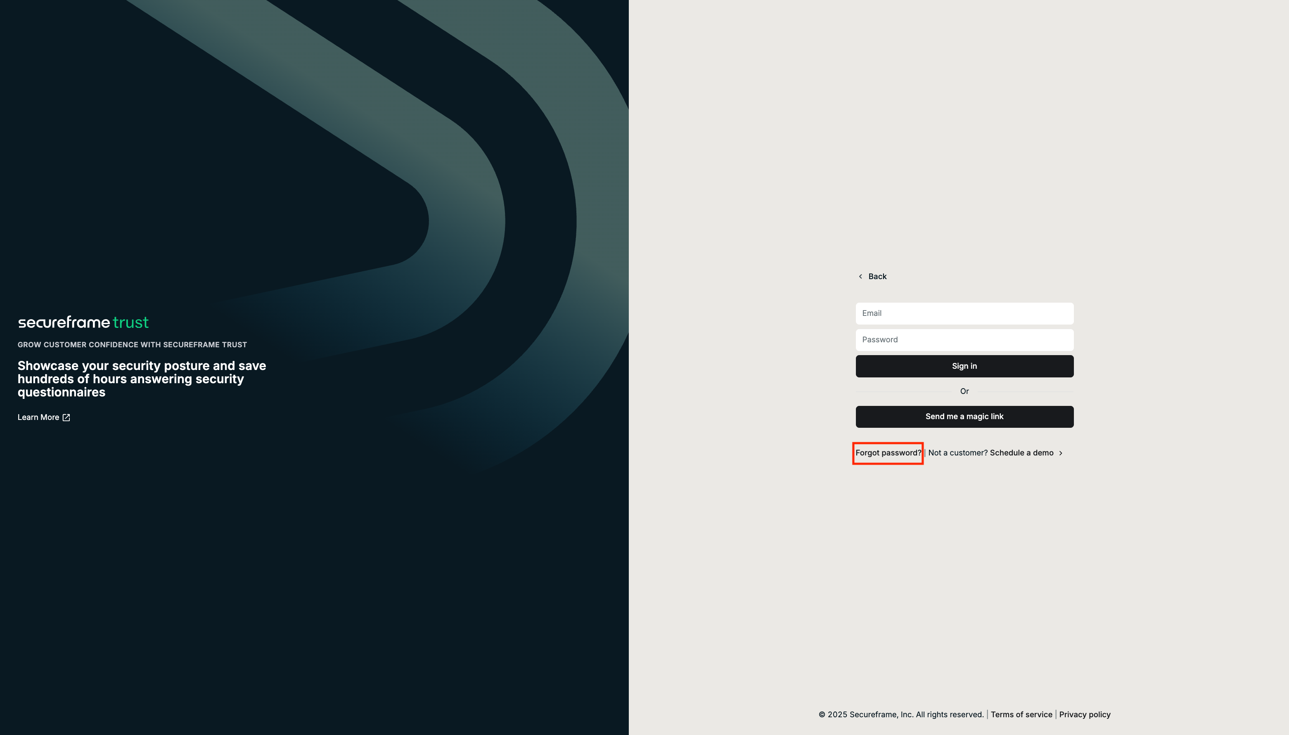1289x735 pixels.
Task: Open the Forgot password? link
Action: pos(888,453)
